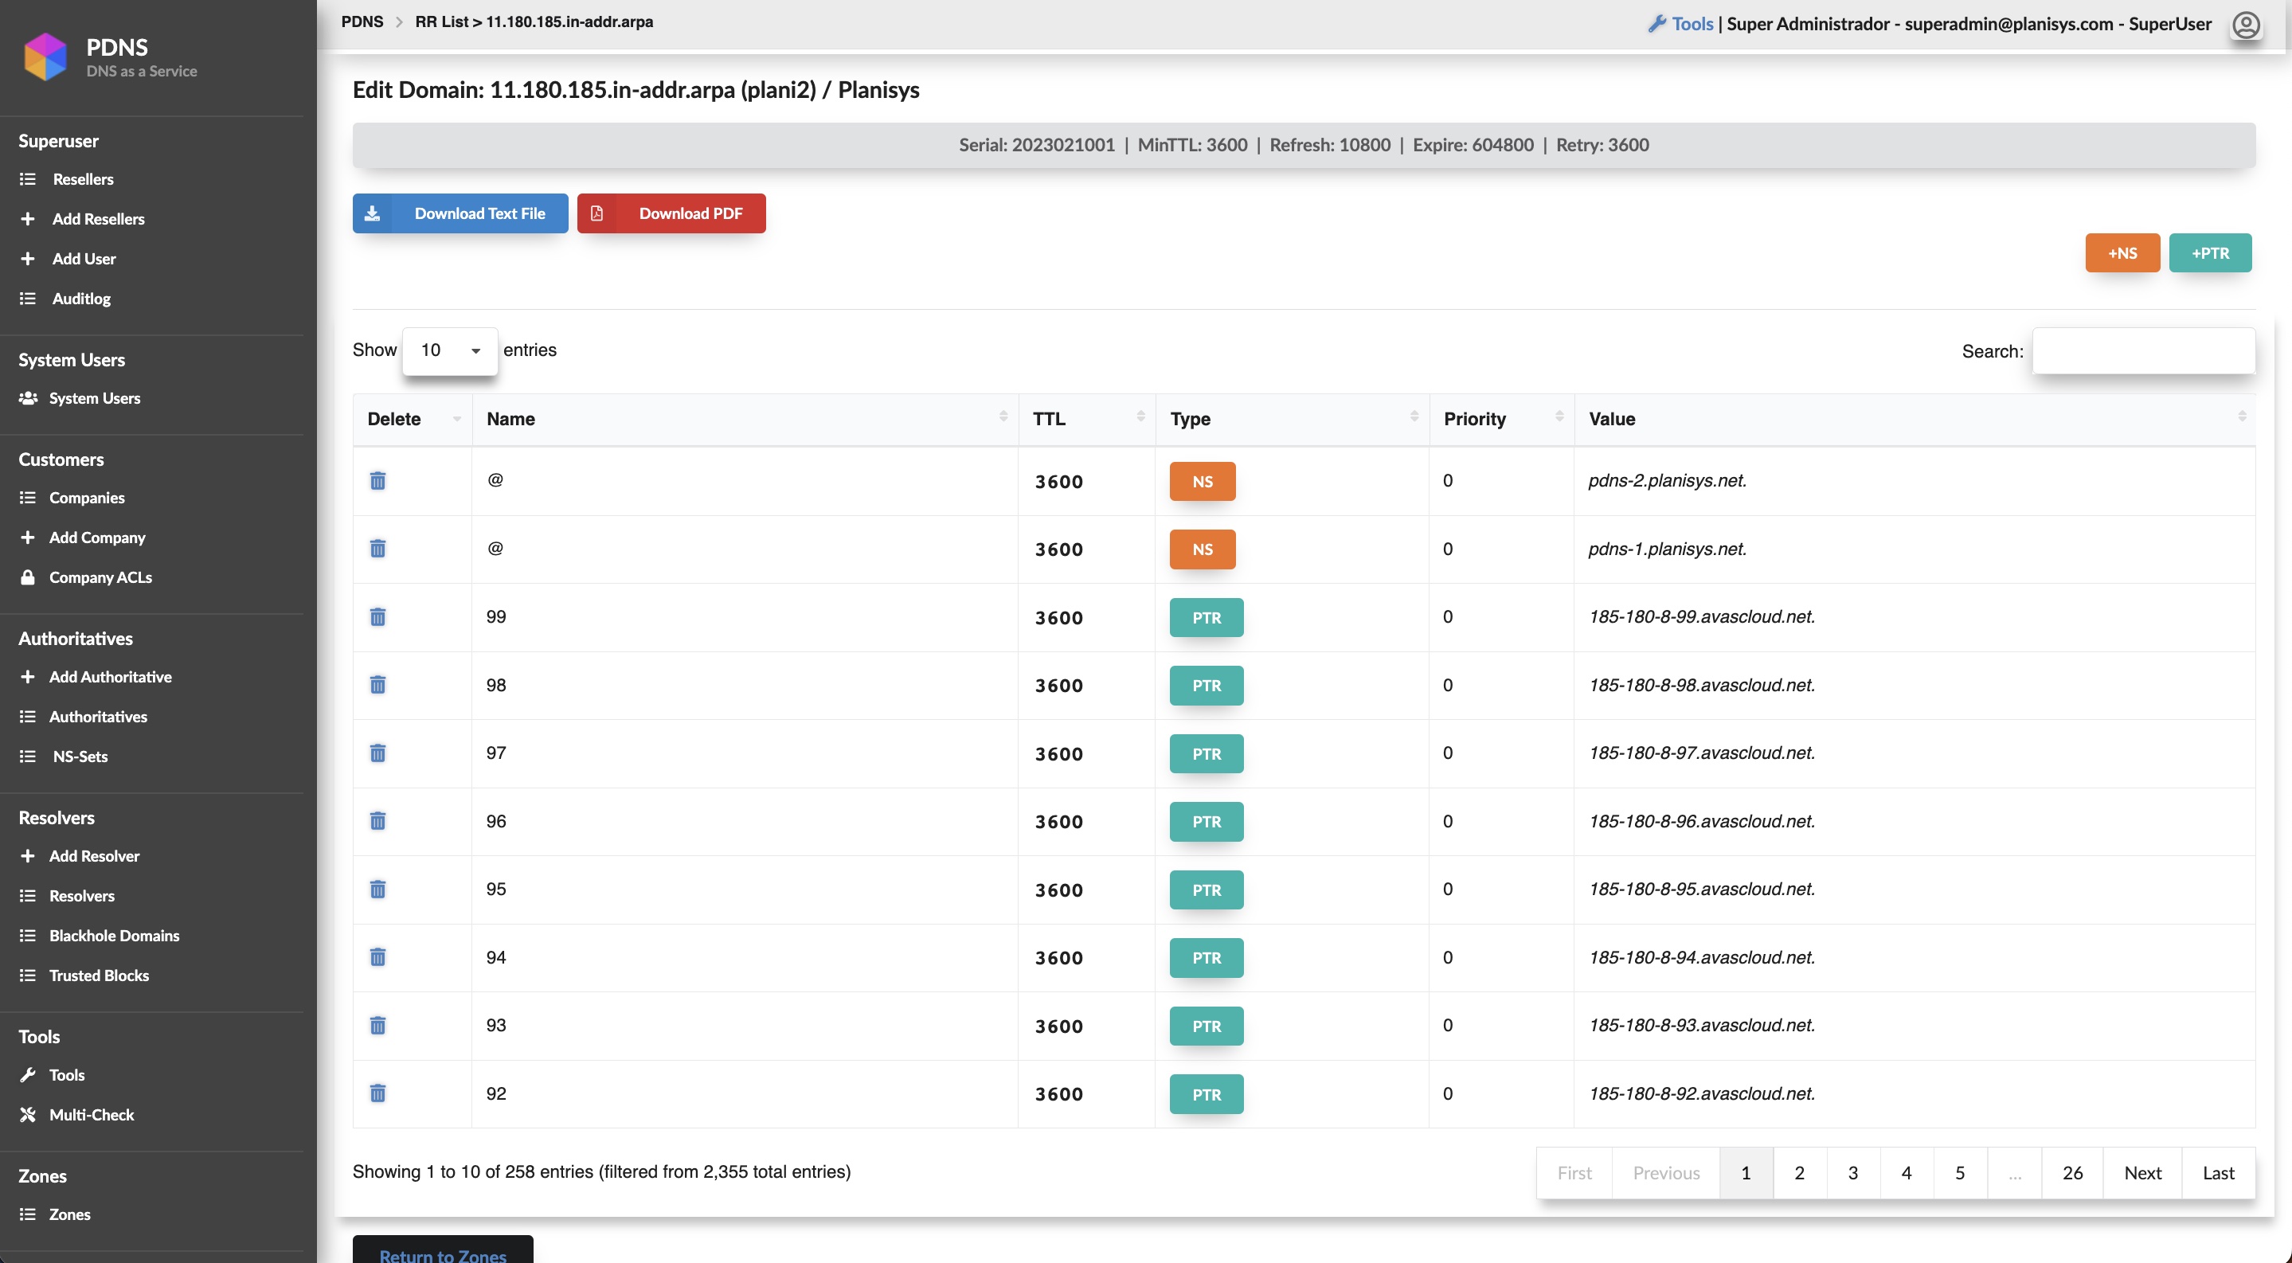
Task: Click the delete icon for record 99
Action: 377,617
